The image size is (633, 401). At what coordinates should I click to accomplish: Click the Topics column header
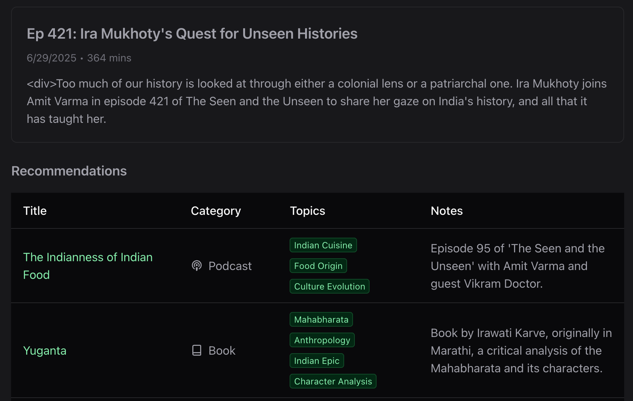coord(307,211)
